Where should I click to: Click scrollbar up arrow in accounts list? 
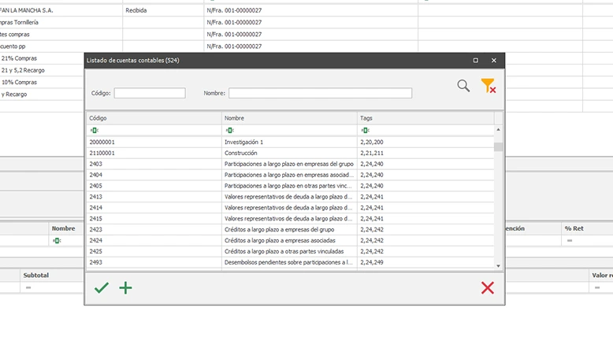tap(499, 129)
